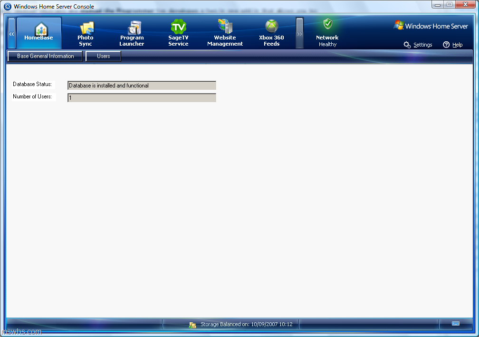Click the Number of Users field
479x337 pixels.
(142, 98)
